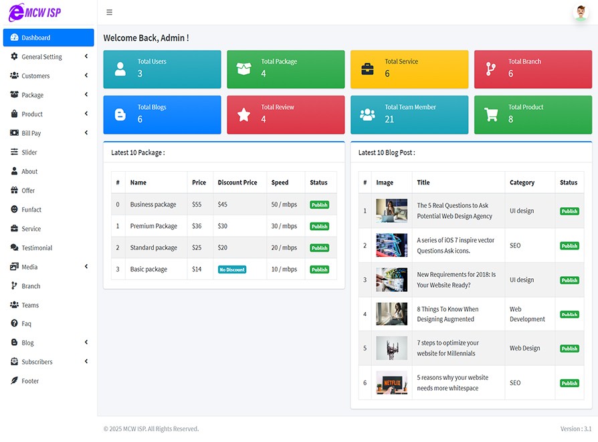Click the Total Service briefcase icon
The height and width of the screenshot is (442, 598).
tap(367, 68)
